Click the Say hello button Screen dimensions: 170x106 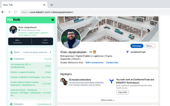(122, 92)
